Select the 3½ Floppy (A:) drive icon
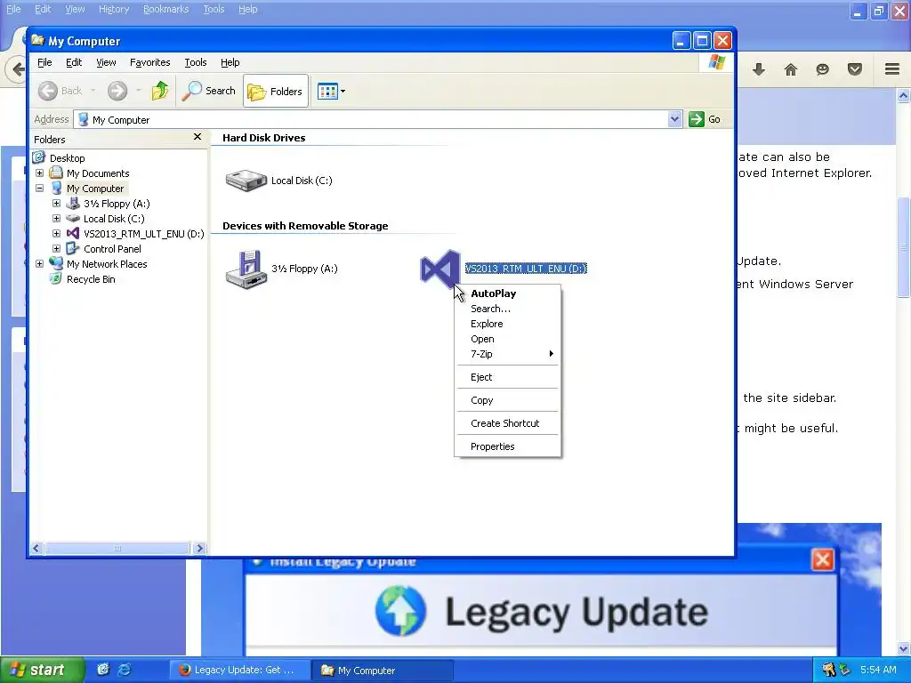The image size is (911, 683). click(246, 269)
